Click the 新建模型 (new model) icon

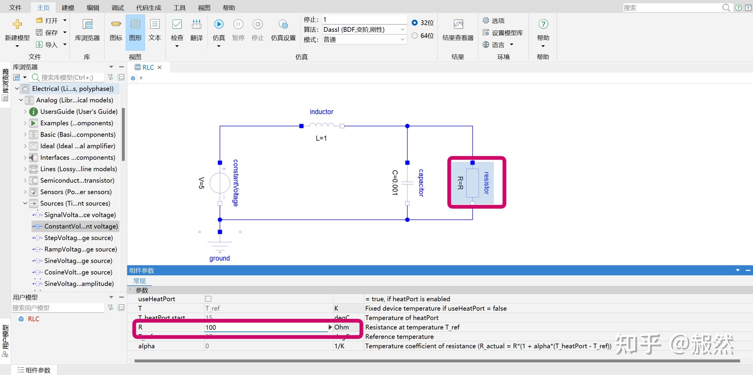[17, 24]
